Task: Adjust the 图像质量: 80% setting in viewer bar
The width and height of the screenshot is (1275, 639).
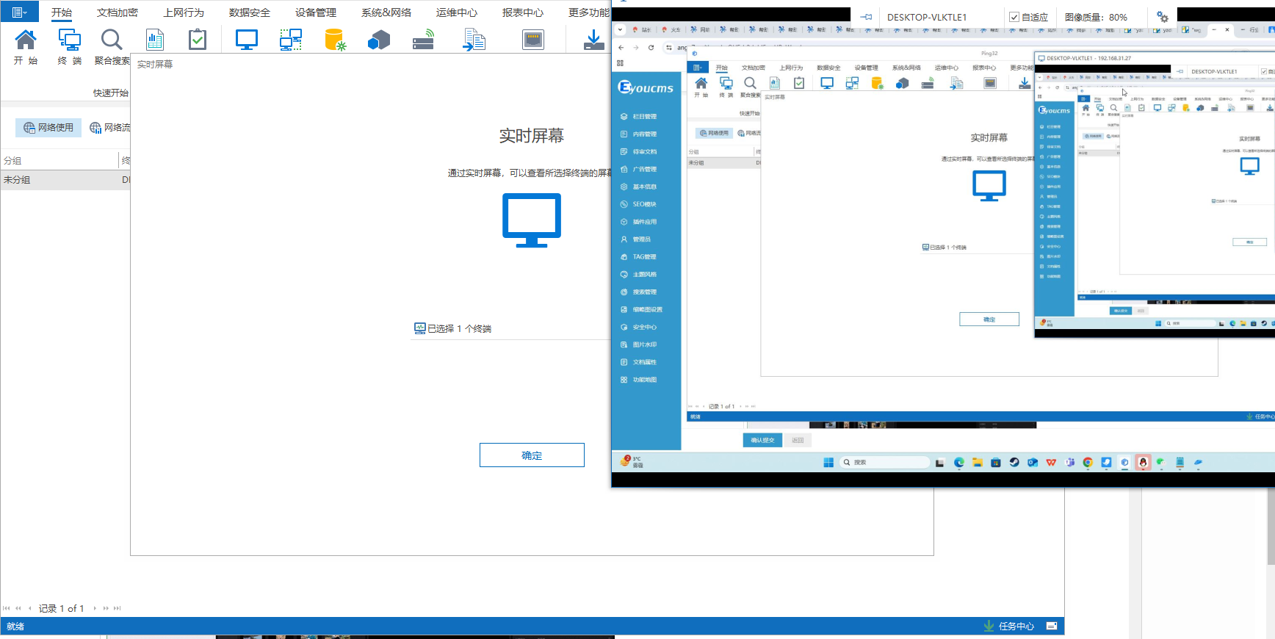Action: 1096,17
